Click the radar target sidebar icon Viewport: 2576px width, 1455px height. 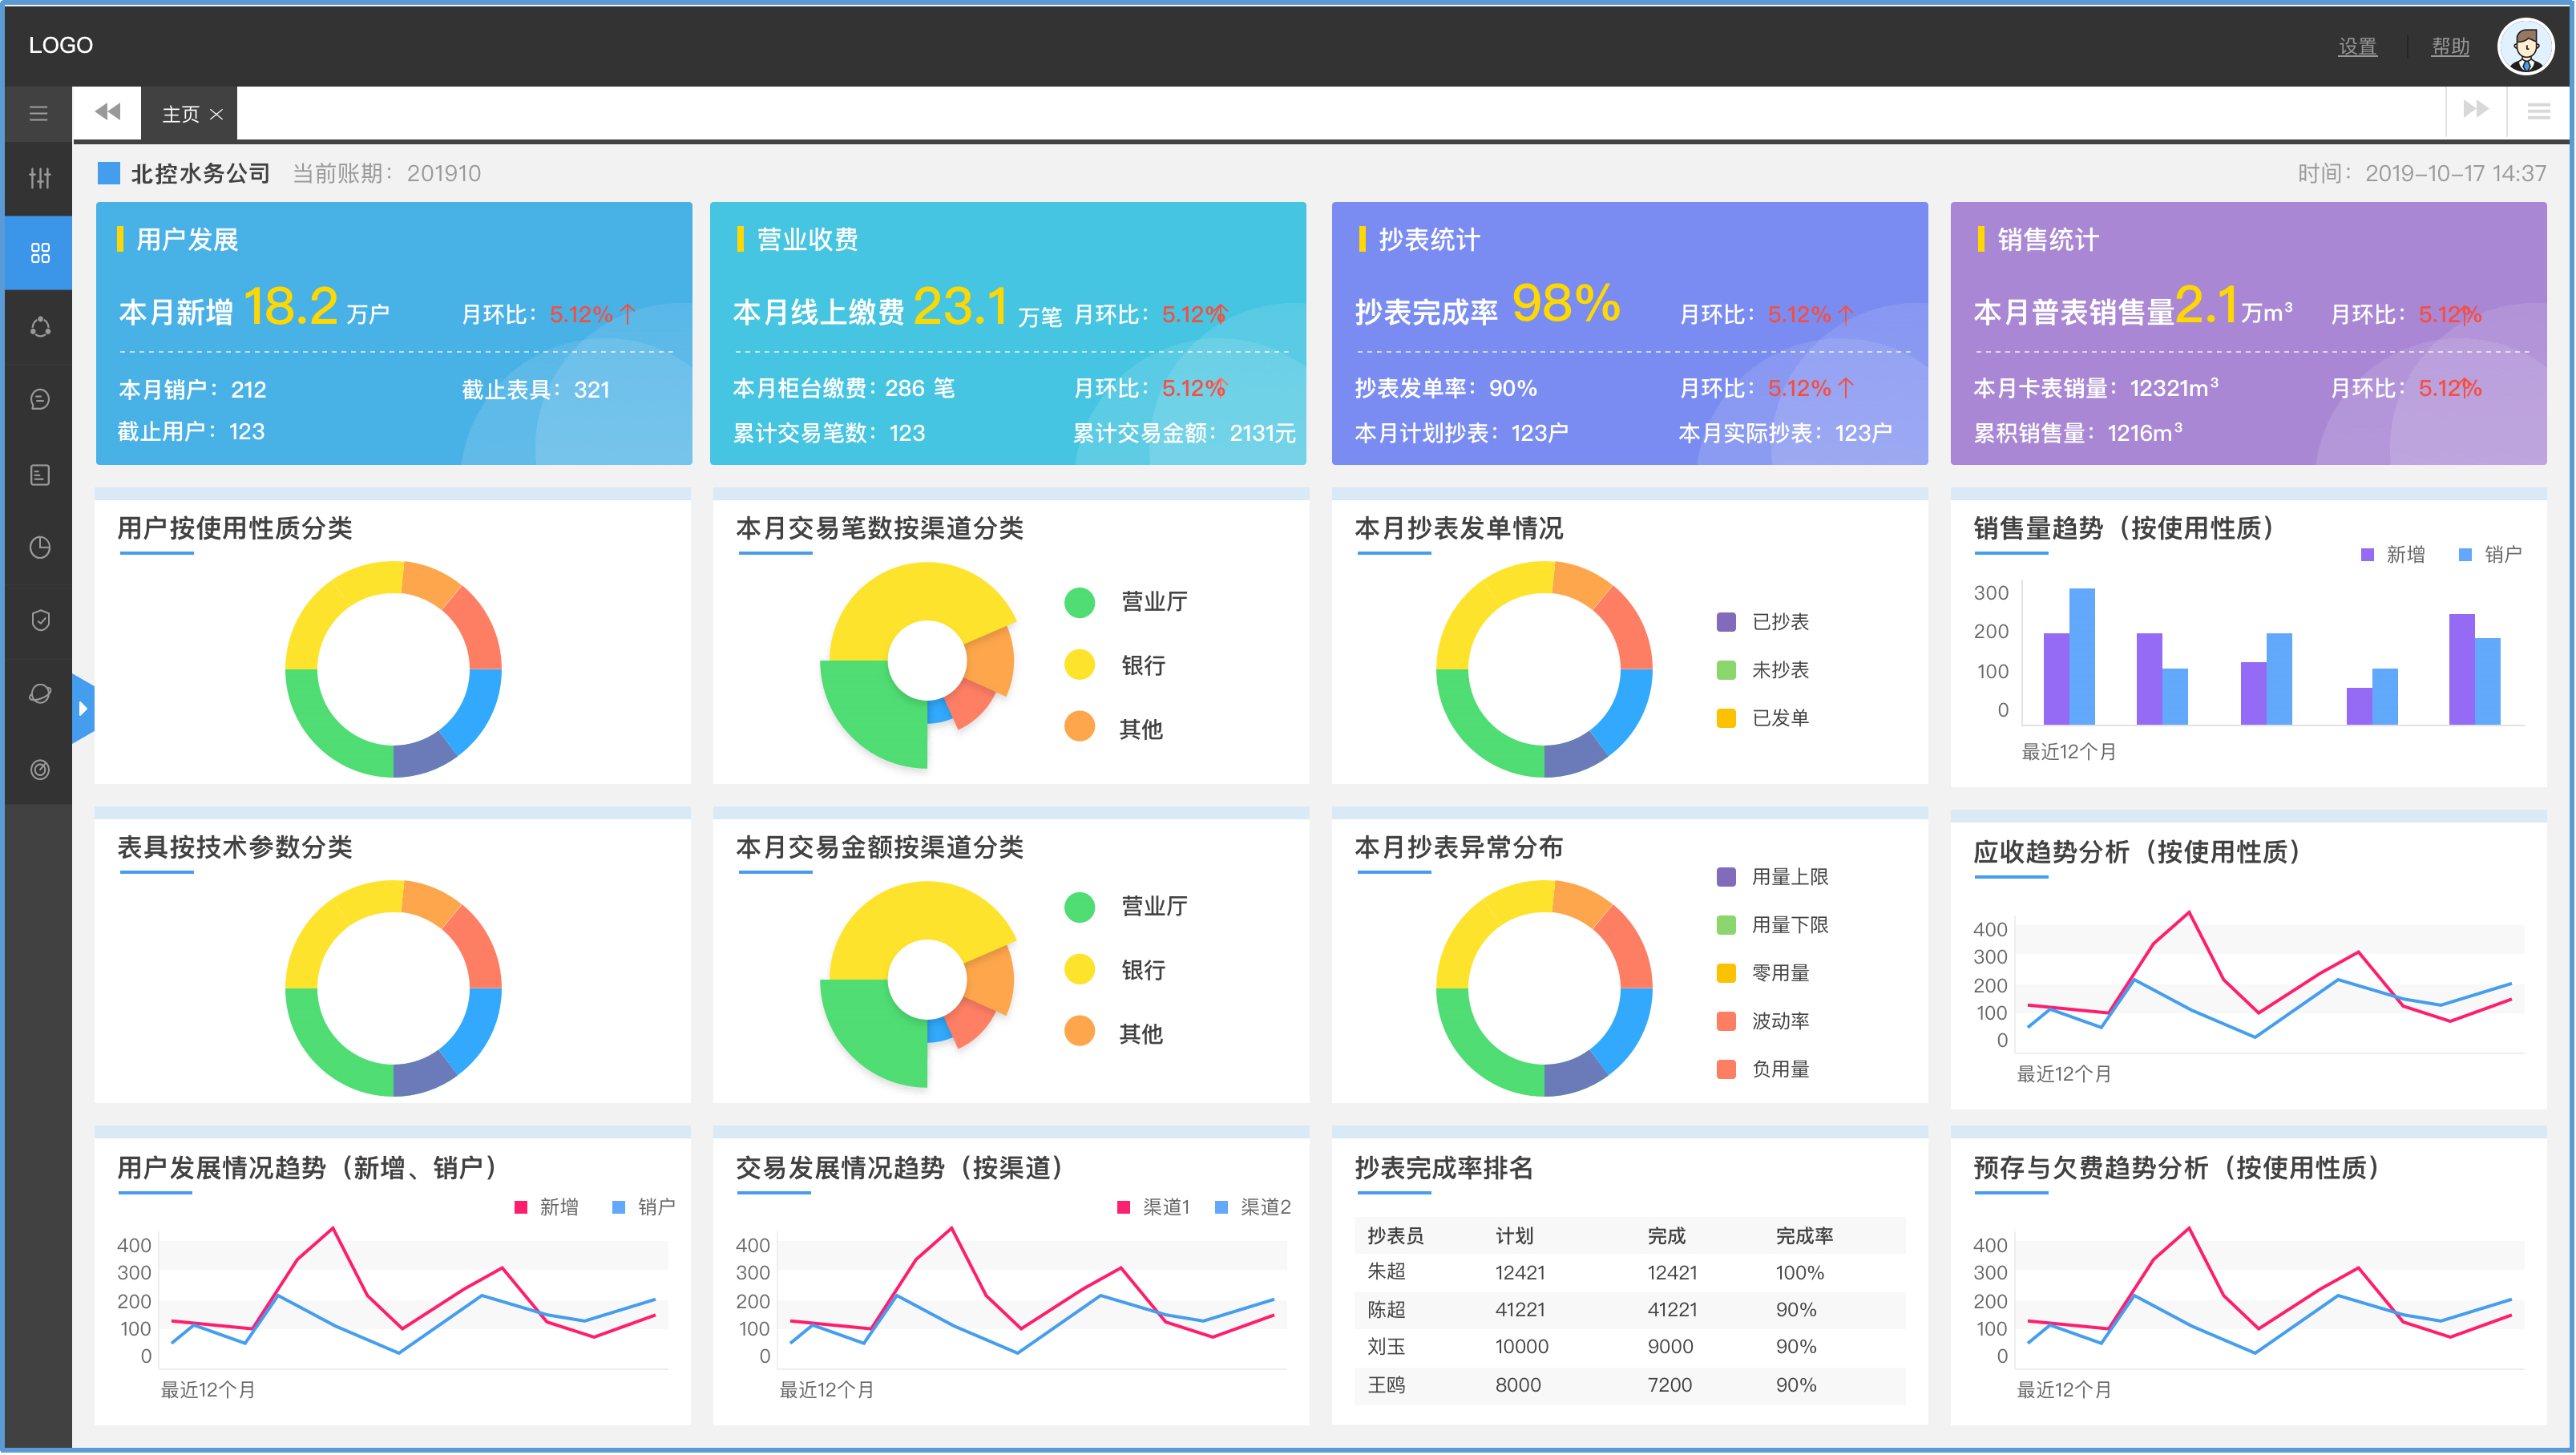pyautogui.click(x=39, y=769)
